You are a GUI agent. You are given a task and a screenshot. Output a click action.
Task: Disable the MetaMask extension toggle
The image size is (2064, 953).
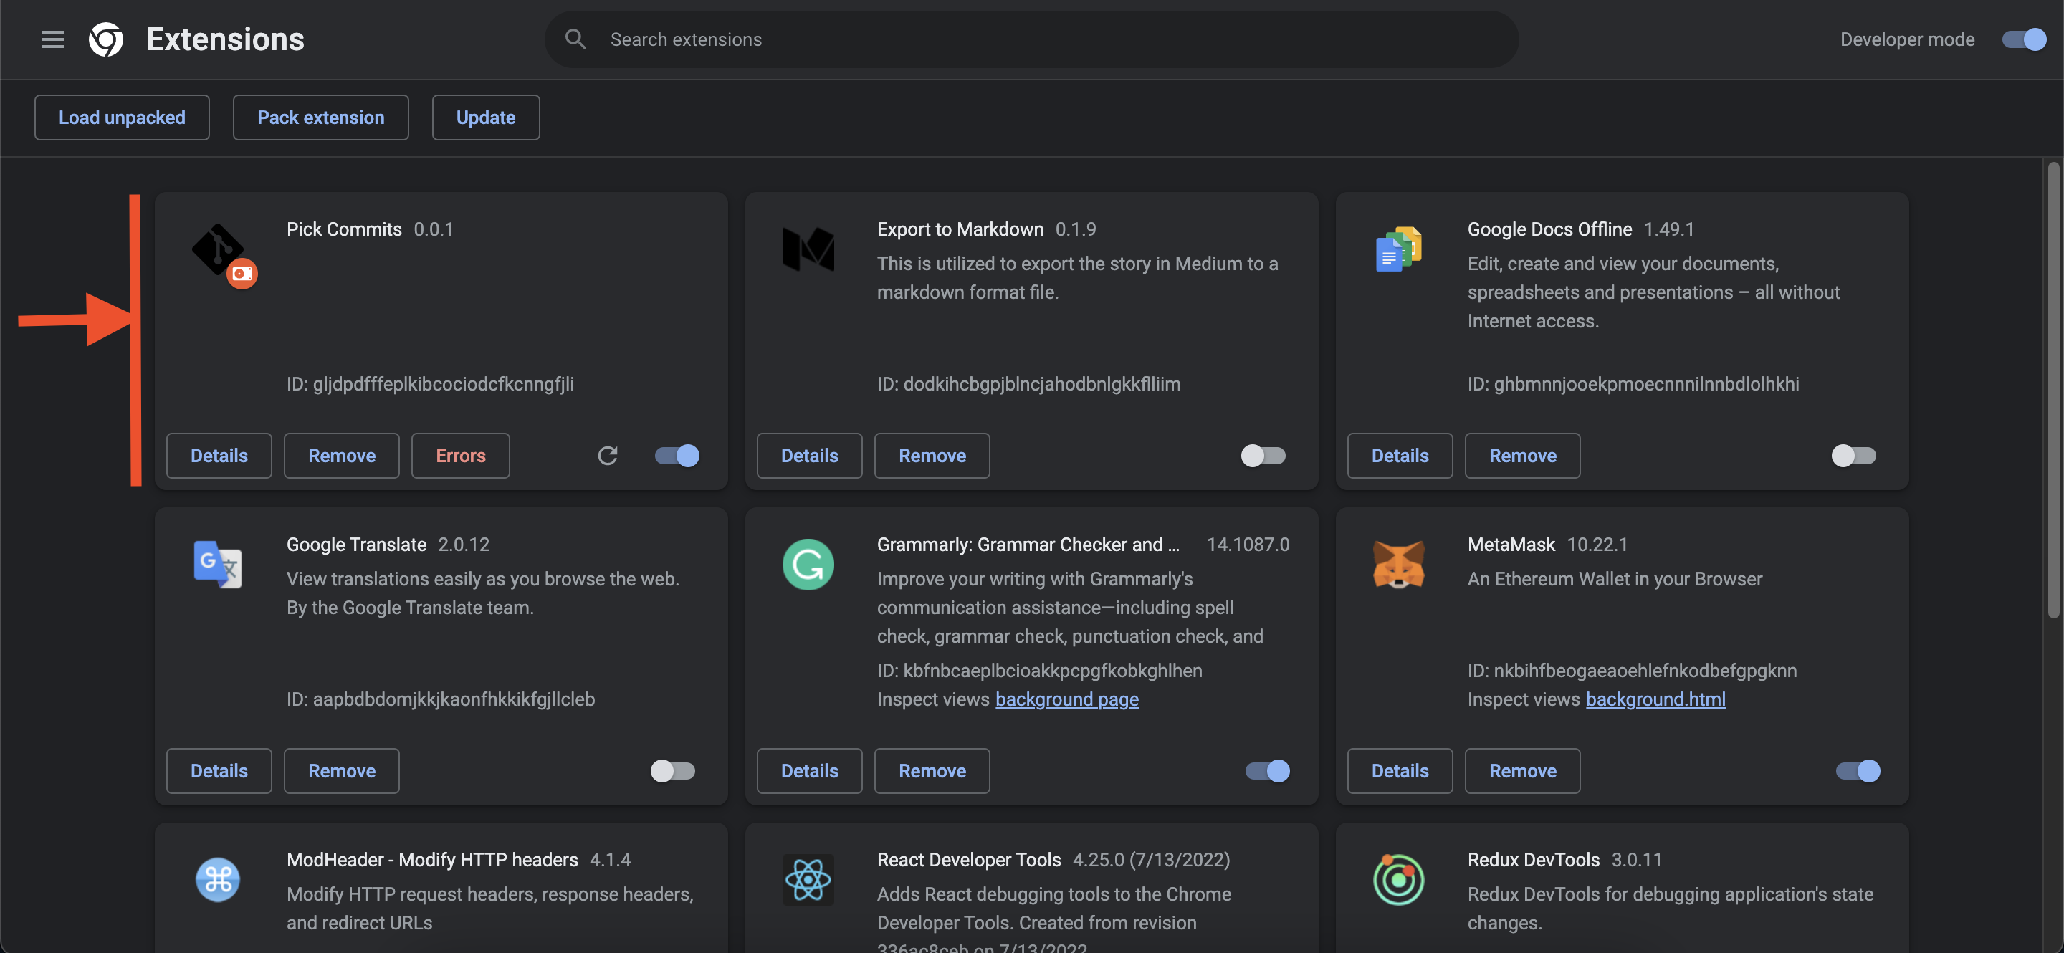click(x=1858, y=770)
